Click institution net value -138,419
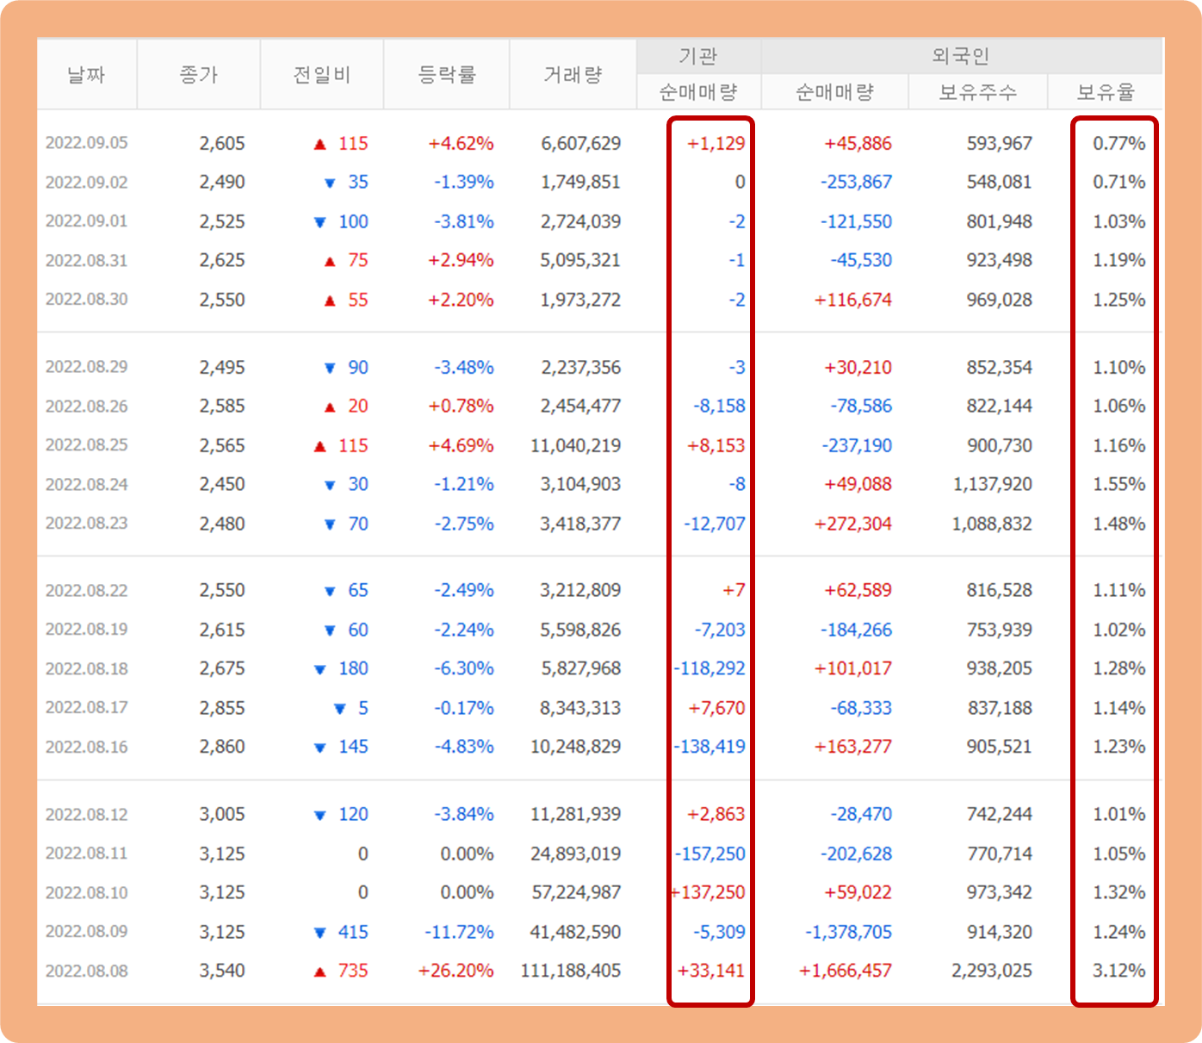This screenshot has height=1043, width=1202. point(710,747)
